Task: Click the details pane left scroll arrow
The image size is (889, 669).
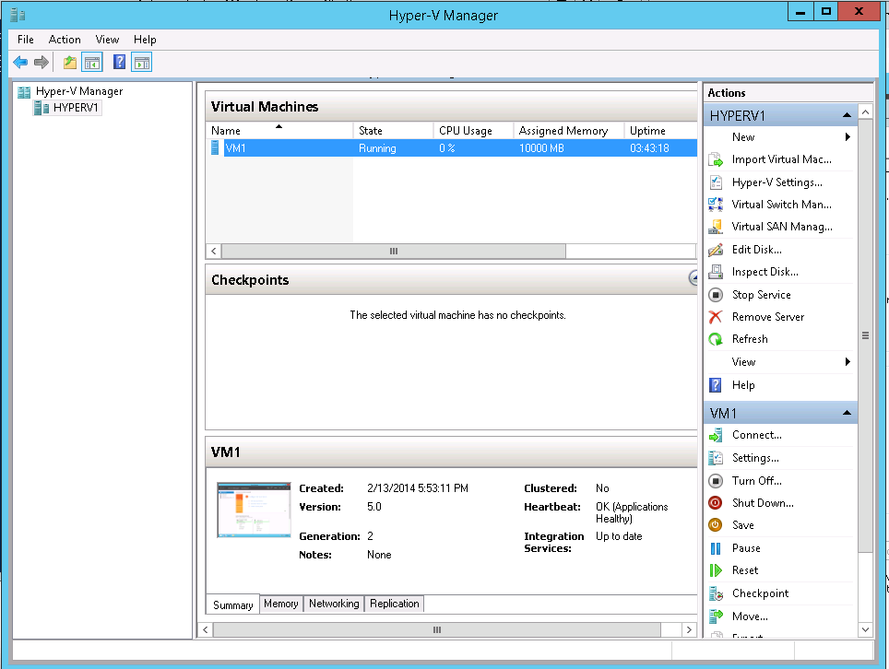Action: click(x=206, y=630)
